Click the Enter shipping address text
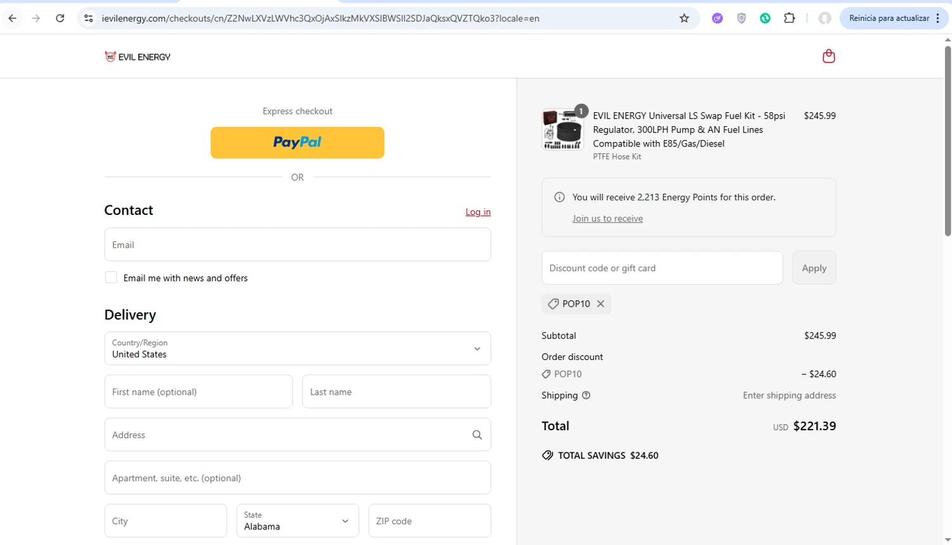 790,395
